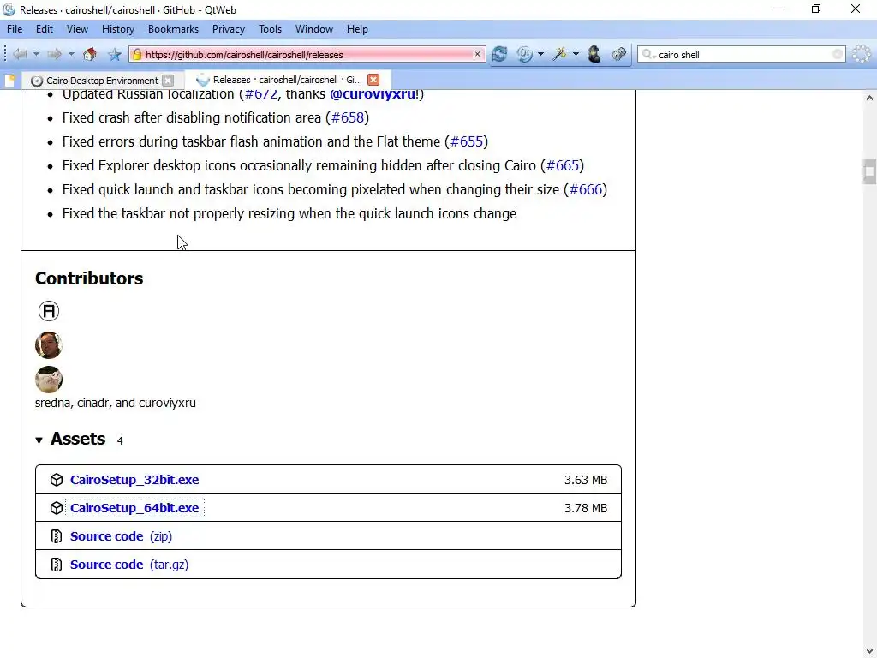Open the Back history dropdown arrow

coord(36,54)
